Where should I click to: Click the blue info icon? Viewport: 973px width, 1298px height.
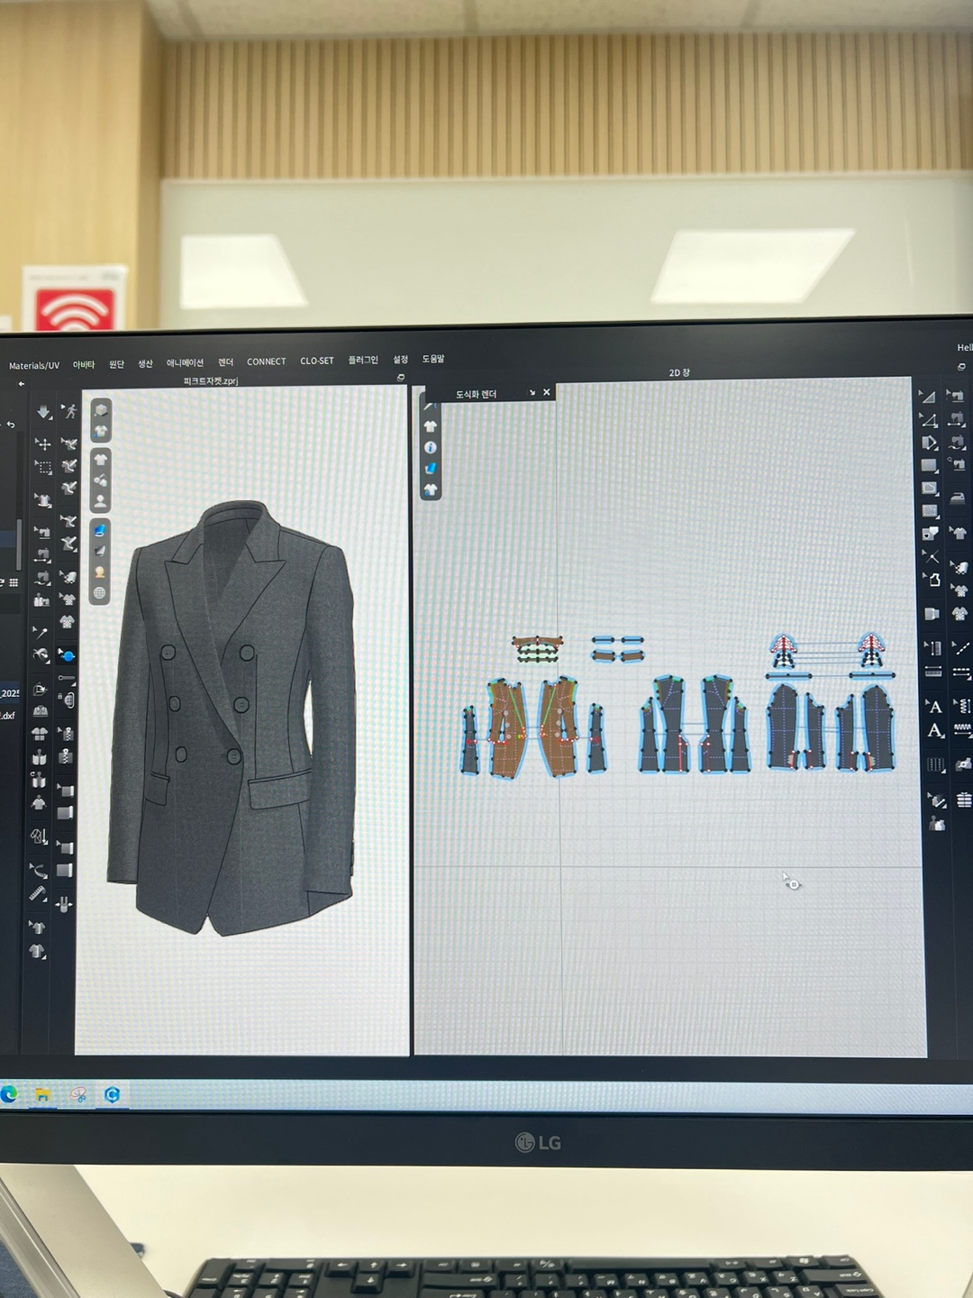tap(431, 448)
